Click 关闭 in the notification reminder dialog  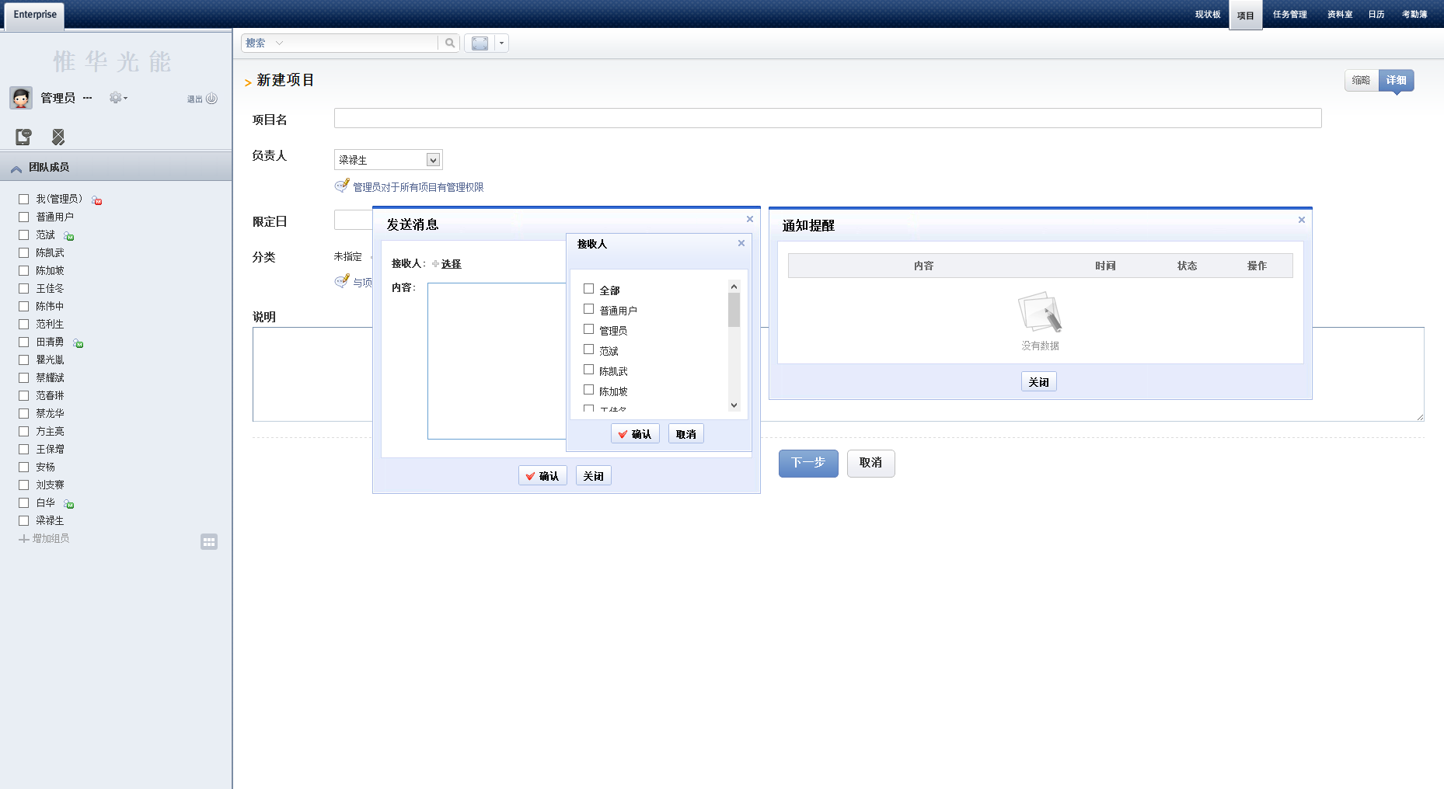coord(1038,382)
